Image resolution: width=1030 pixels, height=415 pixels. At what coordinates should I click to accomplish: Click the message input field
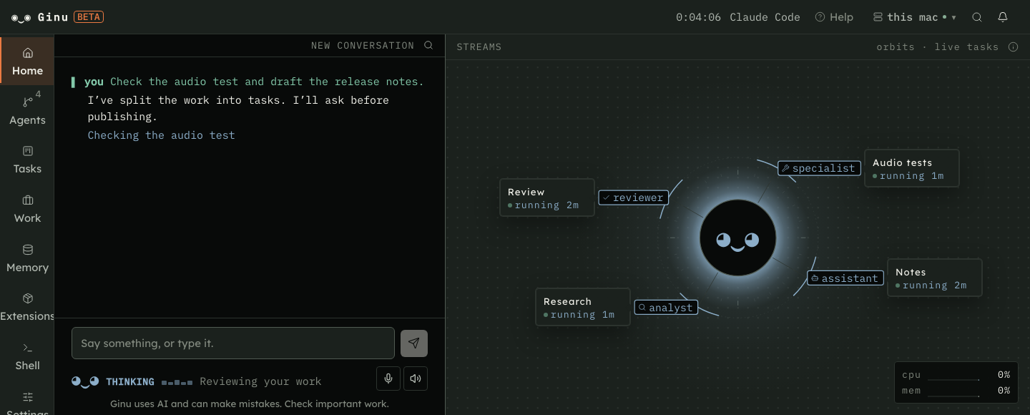pos(233,343)
